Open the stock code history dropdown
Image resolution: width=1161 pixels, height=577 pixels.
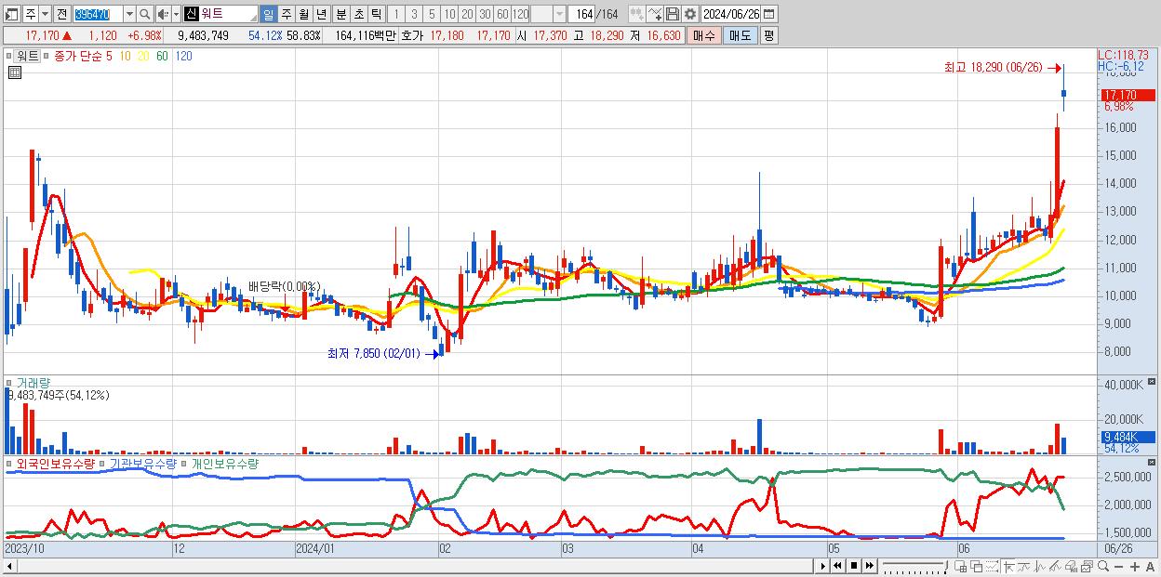pos(129,14)
